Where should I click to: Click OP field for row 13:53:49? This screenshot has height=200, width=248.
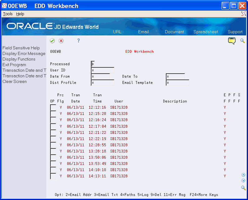(53, 164)
